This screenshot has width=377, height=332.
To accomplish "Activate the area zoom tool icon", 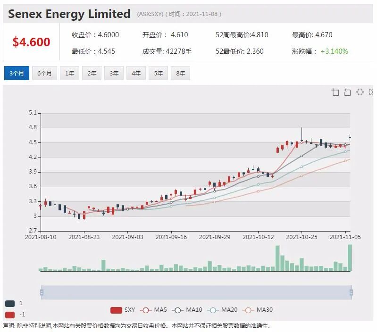I will click(335, 92).
